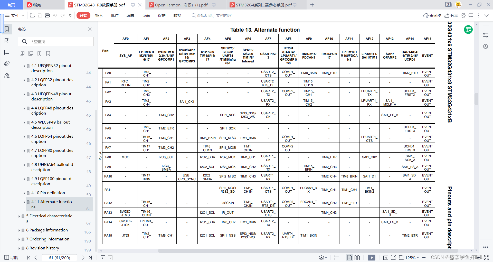Expand 4.10 Pin definition bookmark
Viewport: 493px width, 262px height.
(24, 193)
